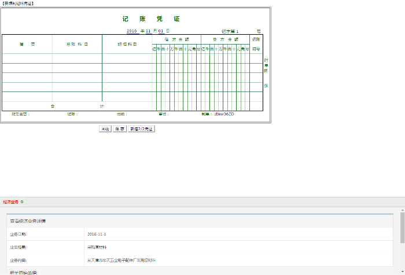Click the first row 明细科目 cell
The width and height of the screenshot is (405, 275).
point(127,58)
